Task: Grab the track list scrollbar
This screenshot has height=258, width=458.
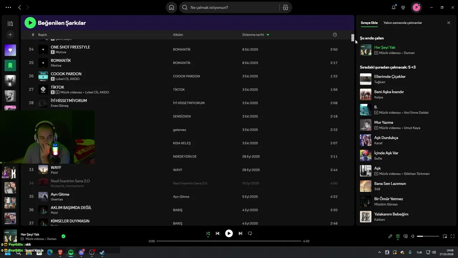Action: pos(352,38)
